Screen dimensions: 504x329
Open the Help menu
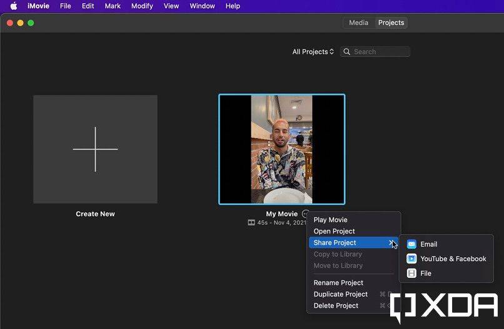[233, 6]
